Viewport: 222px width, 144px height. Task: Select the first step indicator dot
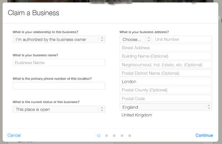99,136
